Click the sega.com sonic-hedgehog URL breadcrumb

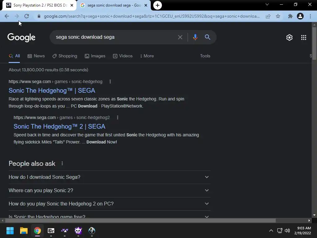55,82
